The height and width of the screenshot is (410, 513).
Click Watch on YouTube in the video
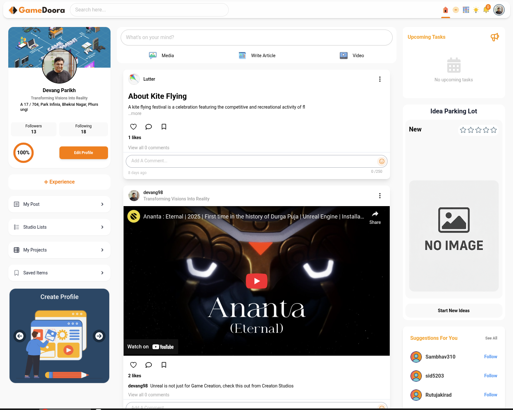pyautogui.click(x=151, y=347)
